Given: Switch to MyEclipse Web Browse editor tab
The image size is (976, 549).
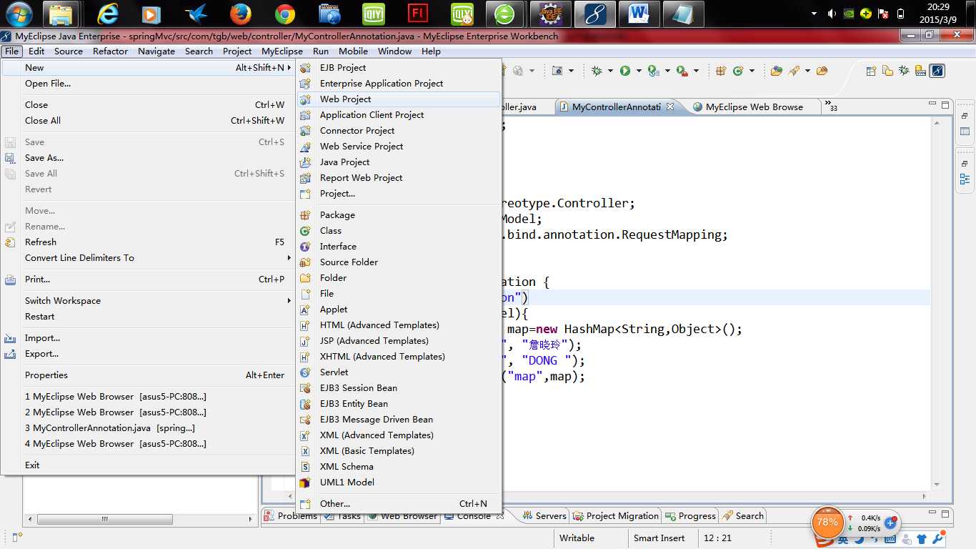Looking at the screenshot, I should pyautogui.click(x=755, y=107).
